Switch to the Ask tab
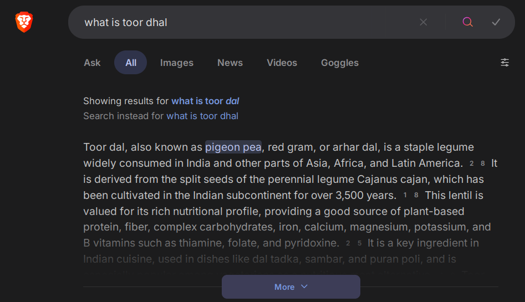This screenshot has width=525, height=302. [x=92, y=63]
